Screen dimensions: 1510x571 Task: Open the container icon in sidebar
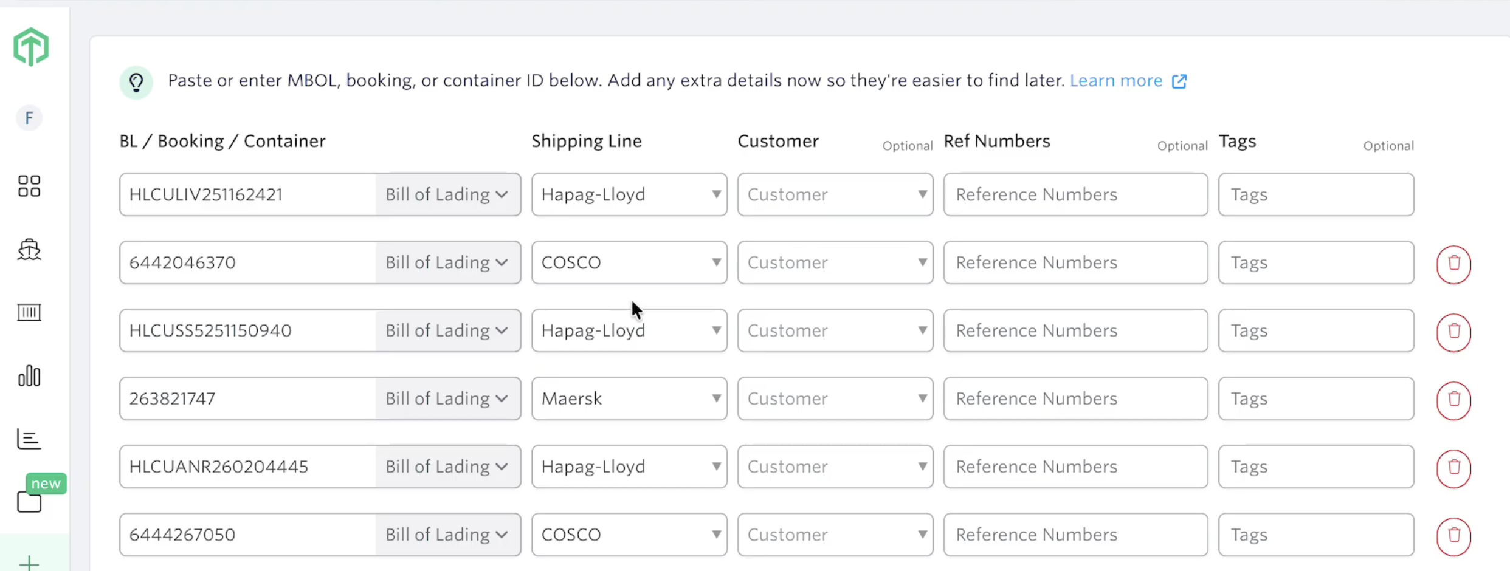pos(29,312)
